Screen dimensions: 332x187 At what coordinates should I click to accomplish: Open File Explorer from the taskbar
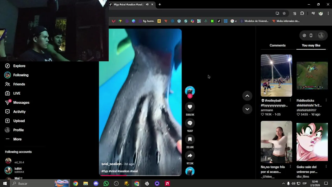coord(86,184)
